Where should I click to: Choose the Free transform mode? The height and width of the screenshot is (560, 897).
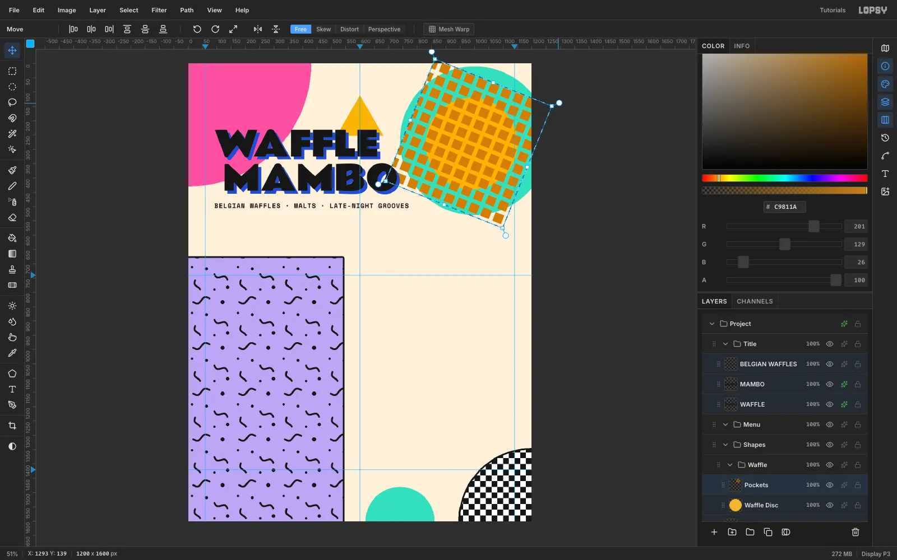click(300, 29)
